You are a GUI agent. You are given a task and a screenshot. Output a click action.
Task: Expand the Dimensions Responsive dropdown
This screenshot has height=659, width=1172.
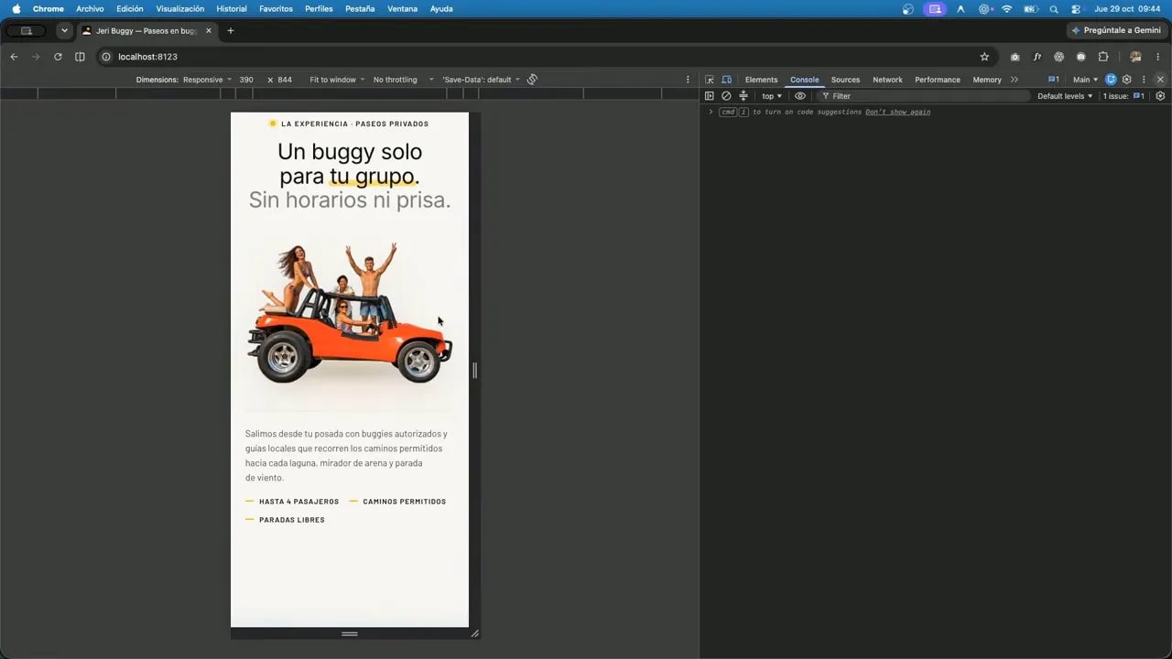tap(207, 80)
